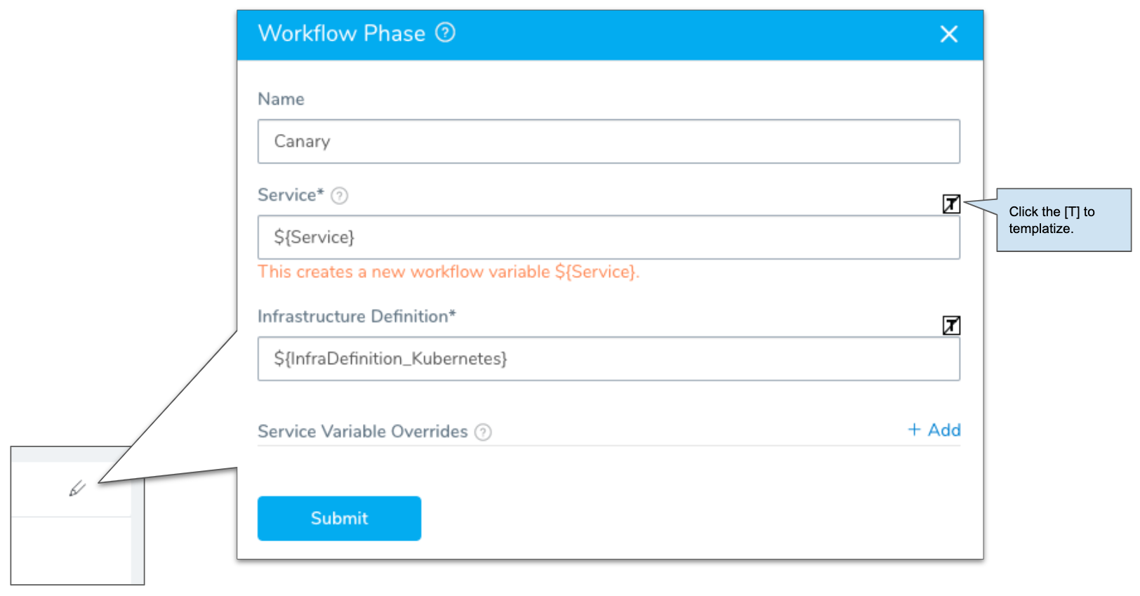
Task: Click the Service Variable Overrides heading
Action: (362, 431)
